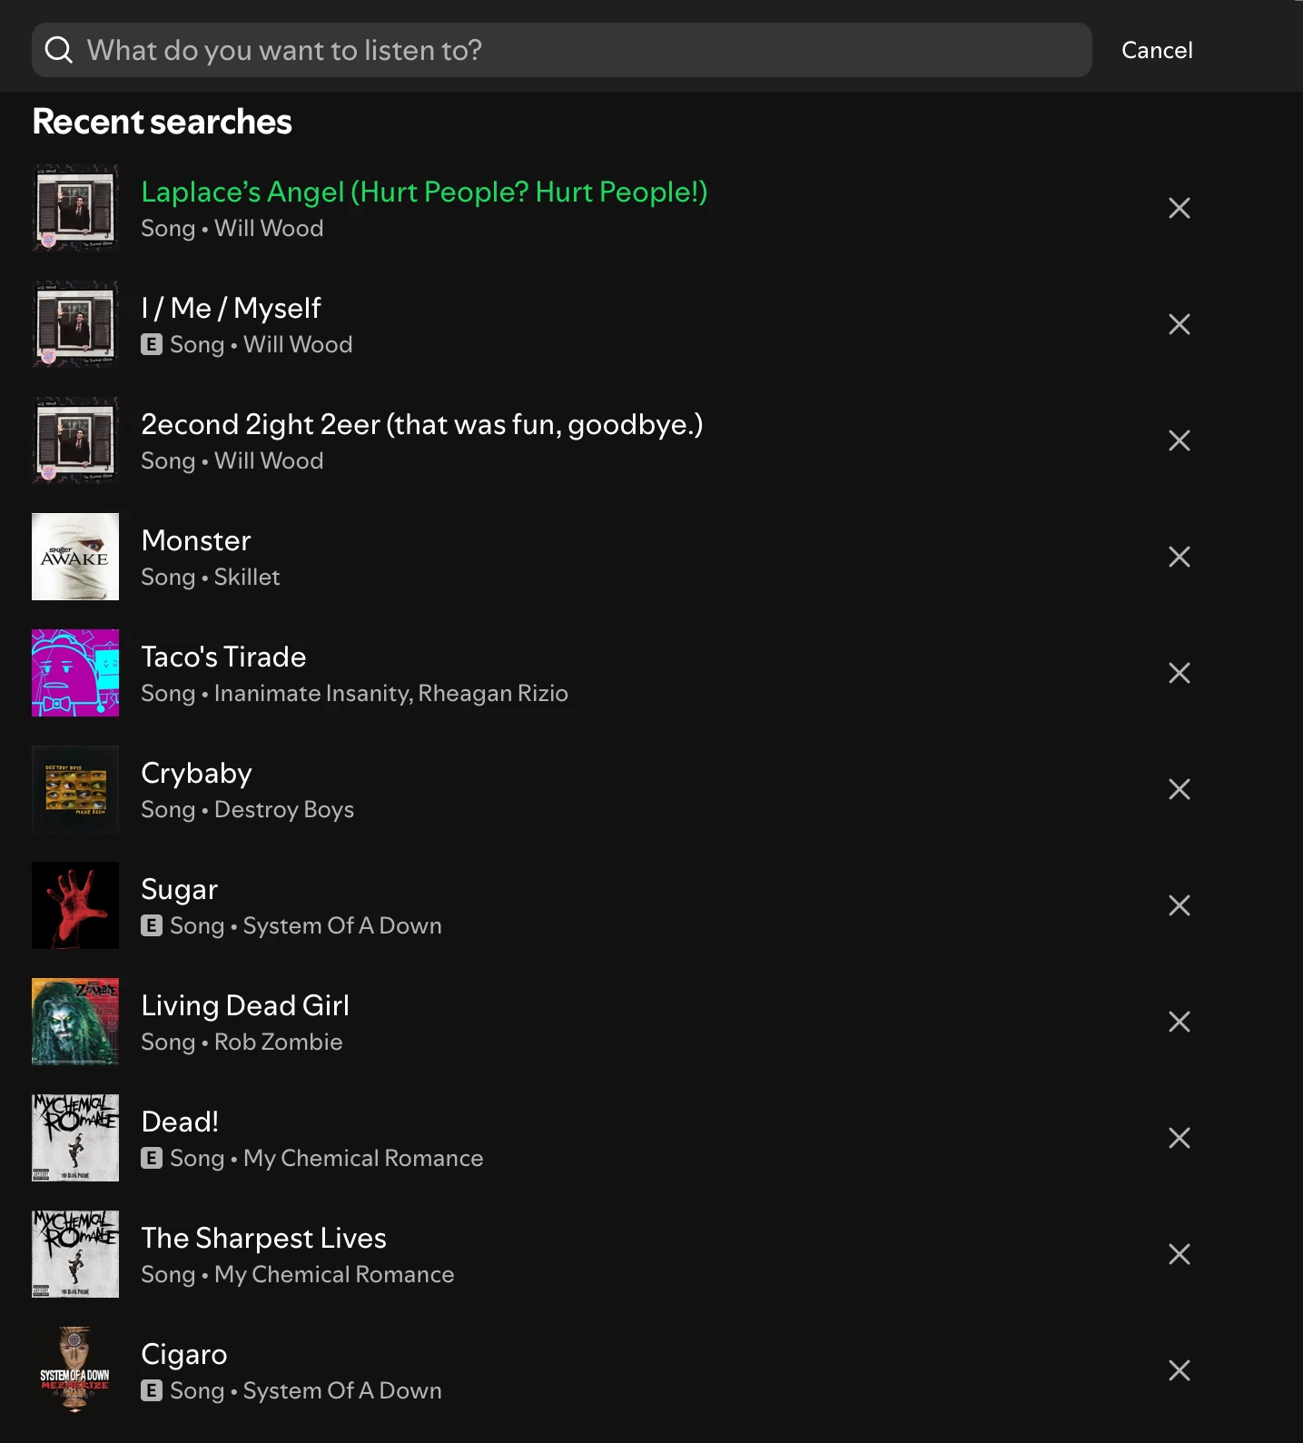Remove "Taco's Tirade" from recent searches
This screenshot has height=1443, width=1303.
pos(1179,673)
